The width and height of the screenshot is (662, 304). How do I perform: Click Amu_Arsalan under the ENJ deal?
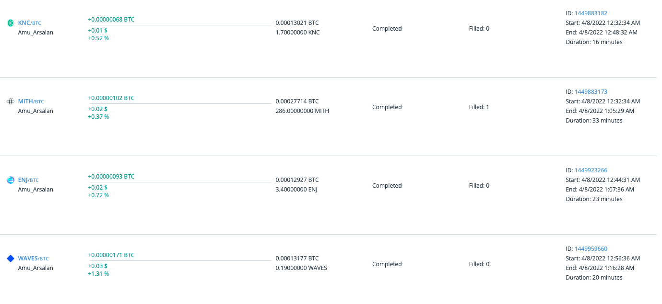click(35, 190)
